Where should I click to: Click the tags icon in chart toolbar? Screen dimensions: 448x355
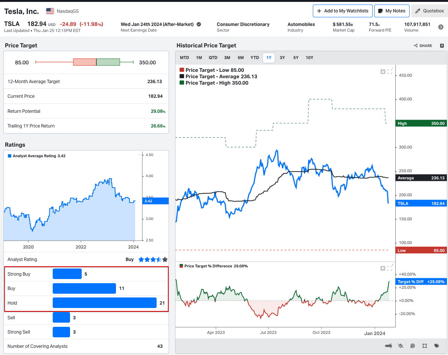coord(437,346)
